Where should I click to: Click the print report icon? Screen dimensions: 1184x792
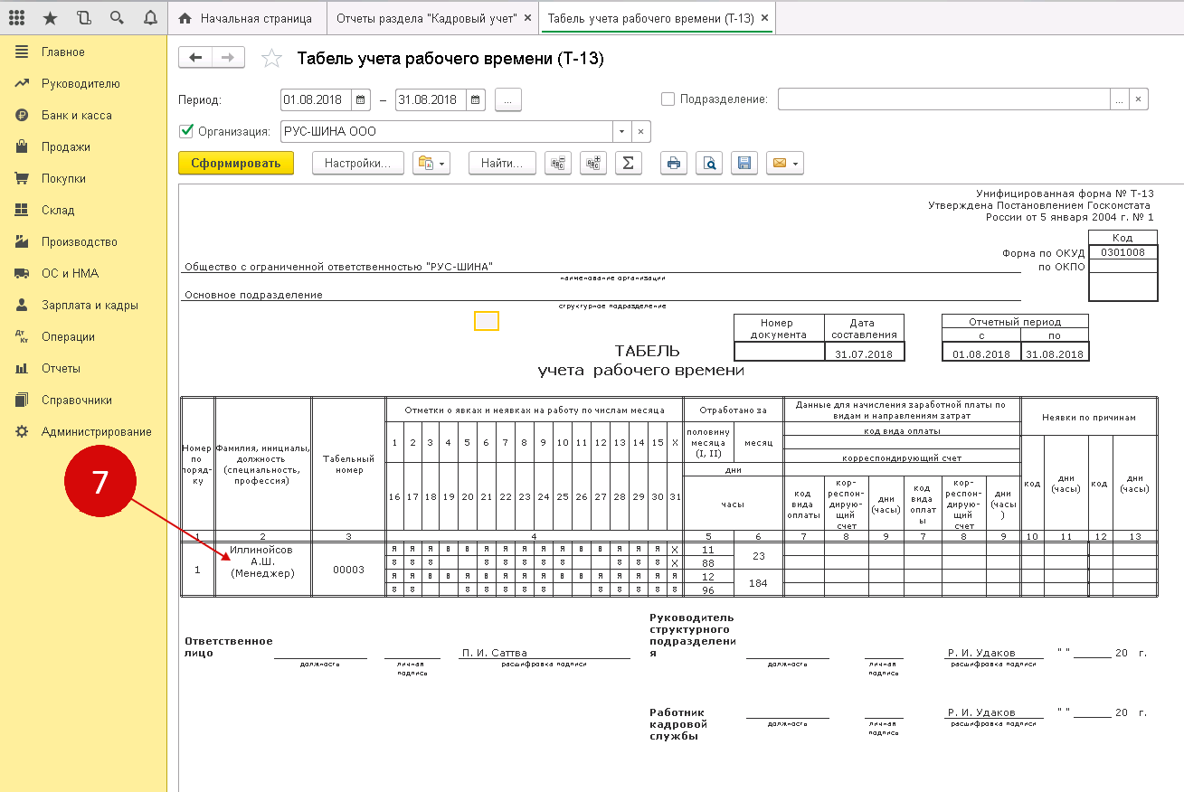673,163
